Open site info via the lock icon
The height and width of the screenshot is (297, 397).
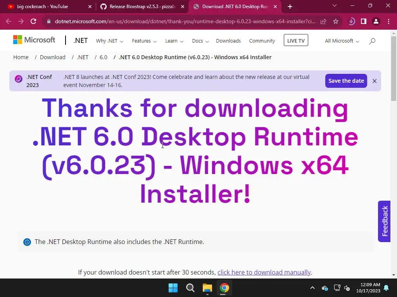coord(49,22)
